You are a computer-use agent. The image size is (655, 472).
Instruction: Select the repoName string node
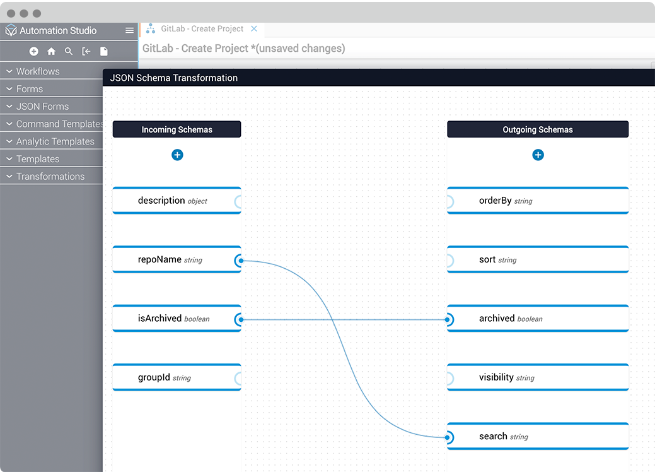point(177,259)
